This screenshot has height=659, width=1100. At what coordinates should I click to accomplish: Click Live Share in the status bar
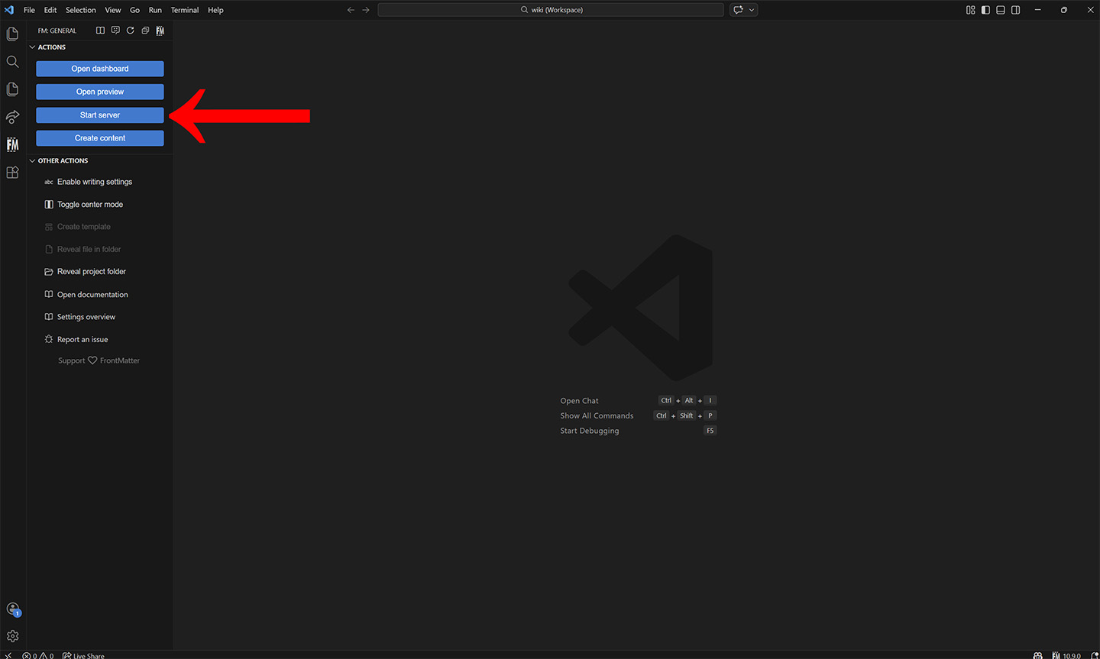click(x=83, y=655)
